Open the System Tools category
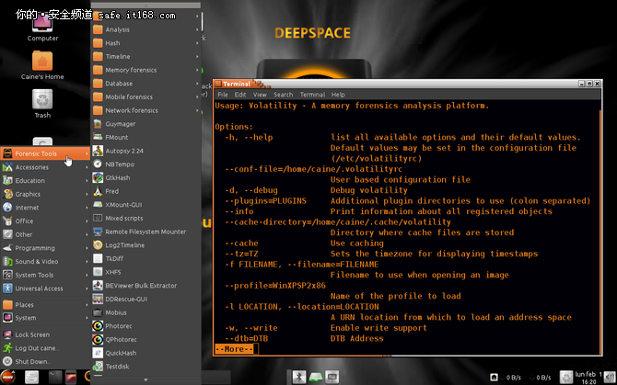 (x=34, y=275)
